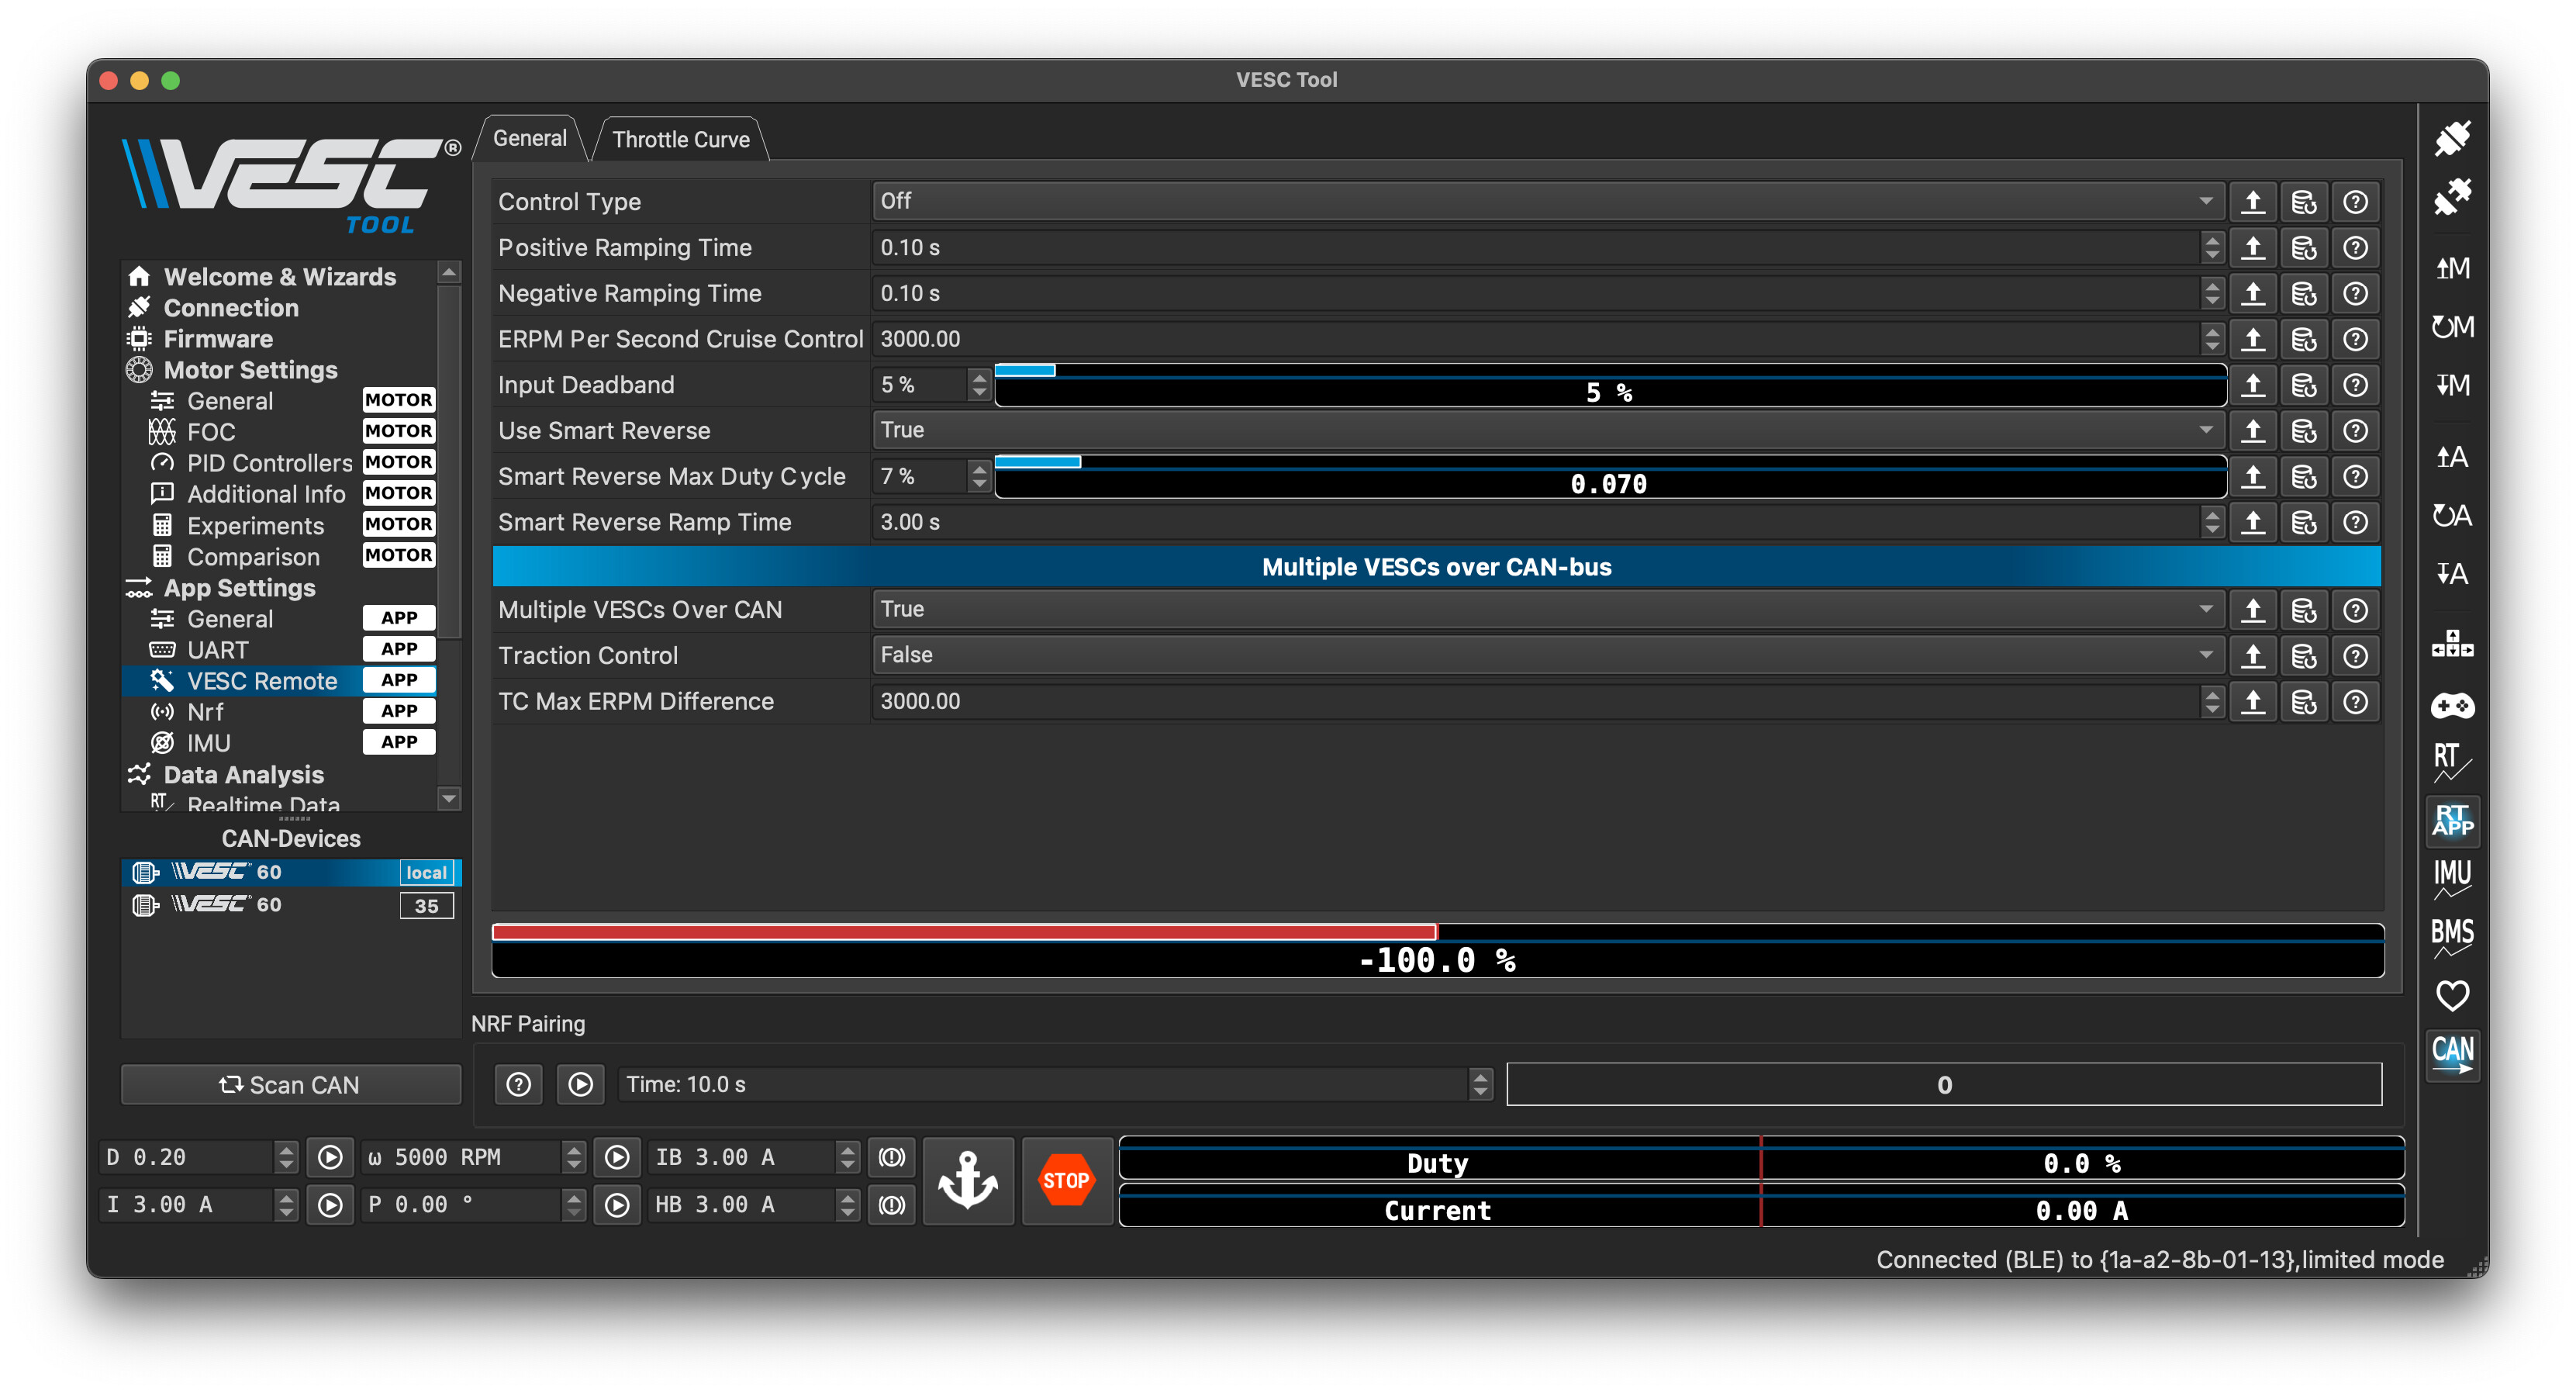Select FOC under Motor Settings
The width and height of the screenshot is (2576, 1393).
(211, 432)
